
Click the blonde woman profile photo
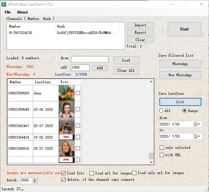[67, 148]
